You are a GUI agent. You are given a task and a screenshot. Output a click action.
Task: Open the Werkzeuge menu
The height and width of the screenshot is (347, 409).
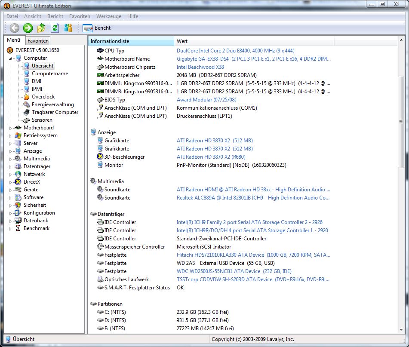coord(109,16)
